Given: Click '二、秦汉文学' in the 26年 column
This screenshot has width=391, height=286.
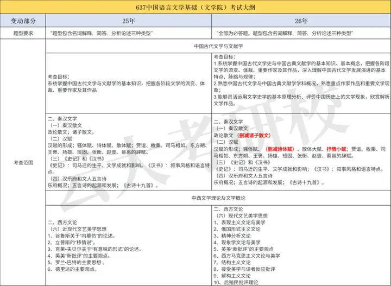Looking at the screenshot, I should click(228, 122).
